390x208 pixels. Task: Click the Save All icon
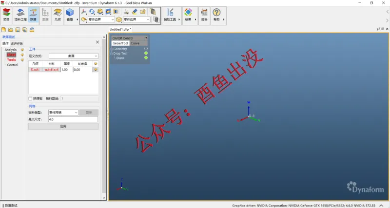[x=25, y=30]
